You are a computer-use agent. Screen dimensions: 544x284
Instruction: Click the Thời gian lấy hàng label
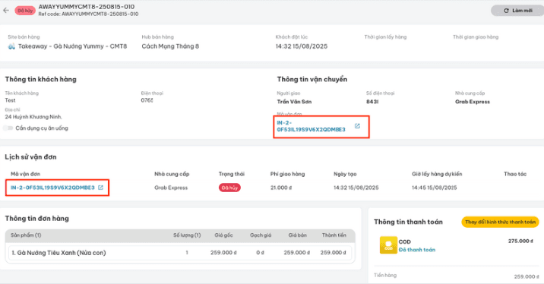point(385,36)
